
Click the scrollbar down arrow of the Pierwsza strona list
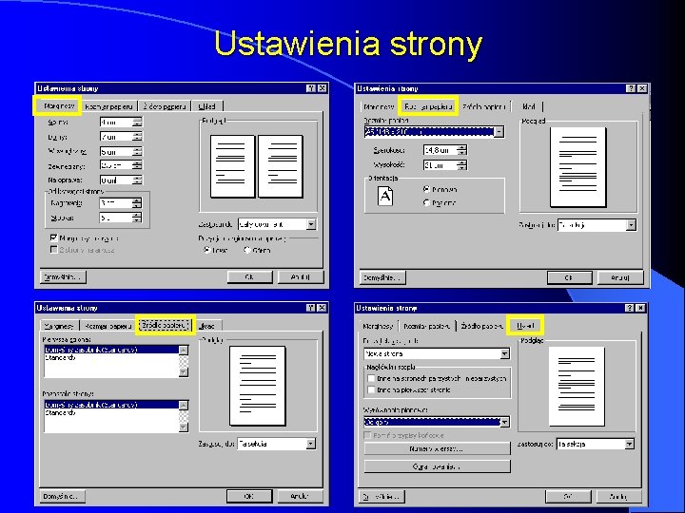tap(184, 372)
